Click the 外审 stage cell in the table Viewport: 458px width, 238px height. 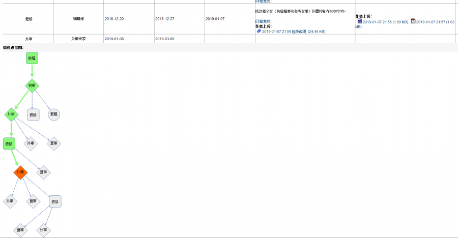(28, 39)
